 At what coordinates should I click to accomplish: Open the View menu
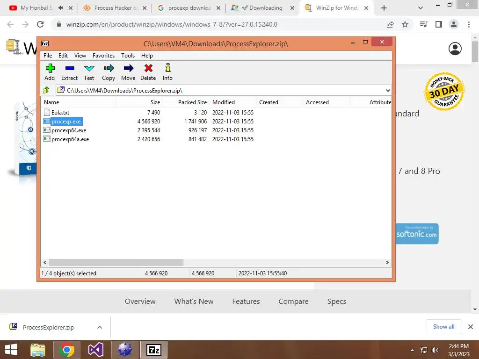point(80,56)
